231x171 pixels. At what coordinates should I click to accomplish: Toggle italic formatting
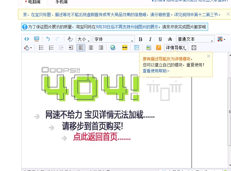(x=150, y=39)
